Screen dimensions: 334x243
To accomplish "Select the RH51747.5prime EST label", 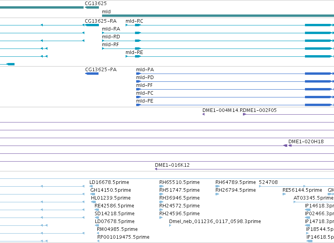I will pyautogui.click(x=179, y=190).
